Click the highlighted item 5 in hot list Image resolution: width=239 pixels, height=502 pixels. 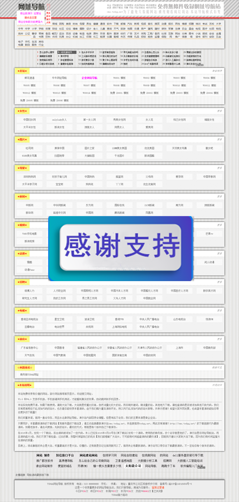click(67, 53)
